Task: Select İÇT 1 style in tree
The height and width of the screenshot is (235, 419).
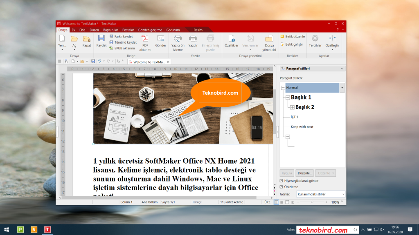Action: pyautogui.click(x=295, y=117)
